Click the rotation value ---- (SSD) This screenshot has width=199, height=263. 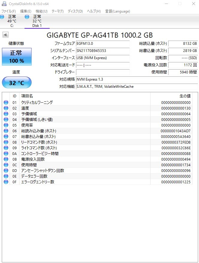[x=183, y=58]
